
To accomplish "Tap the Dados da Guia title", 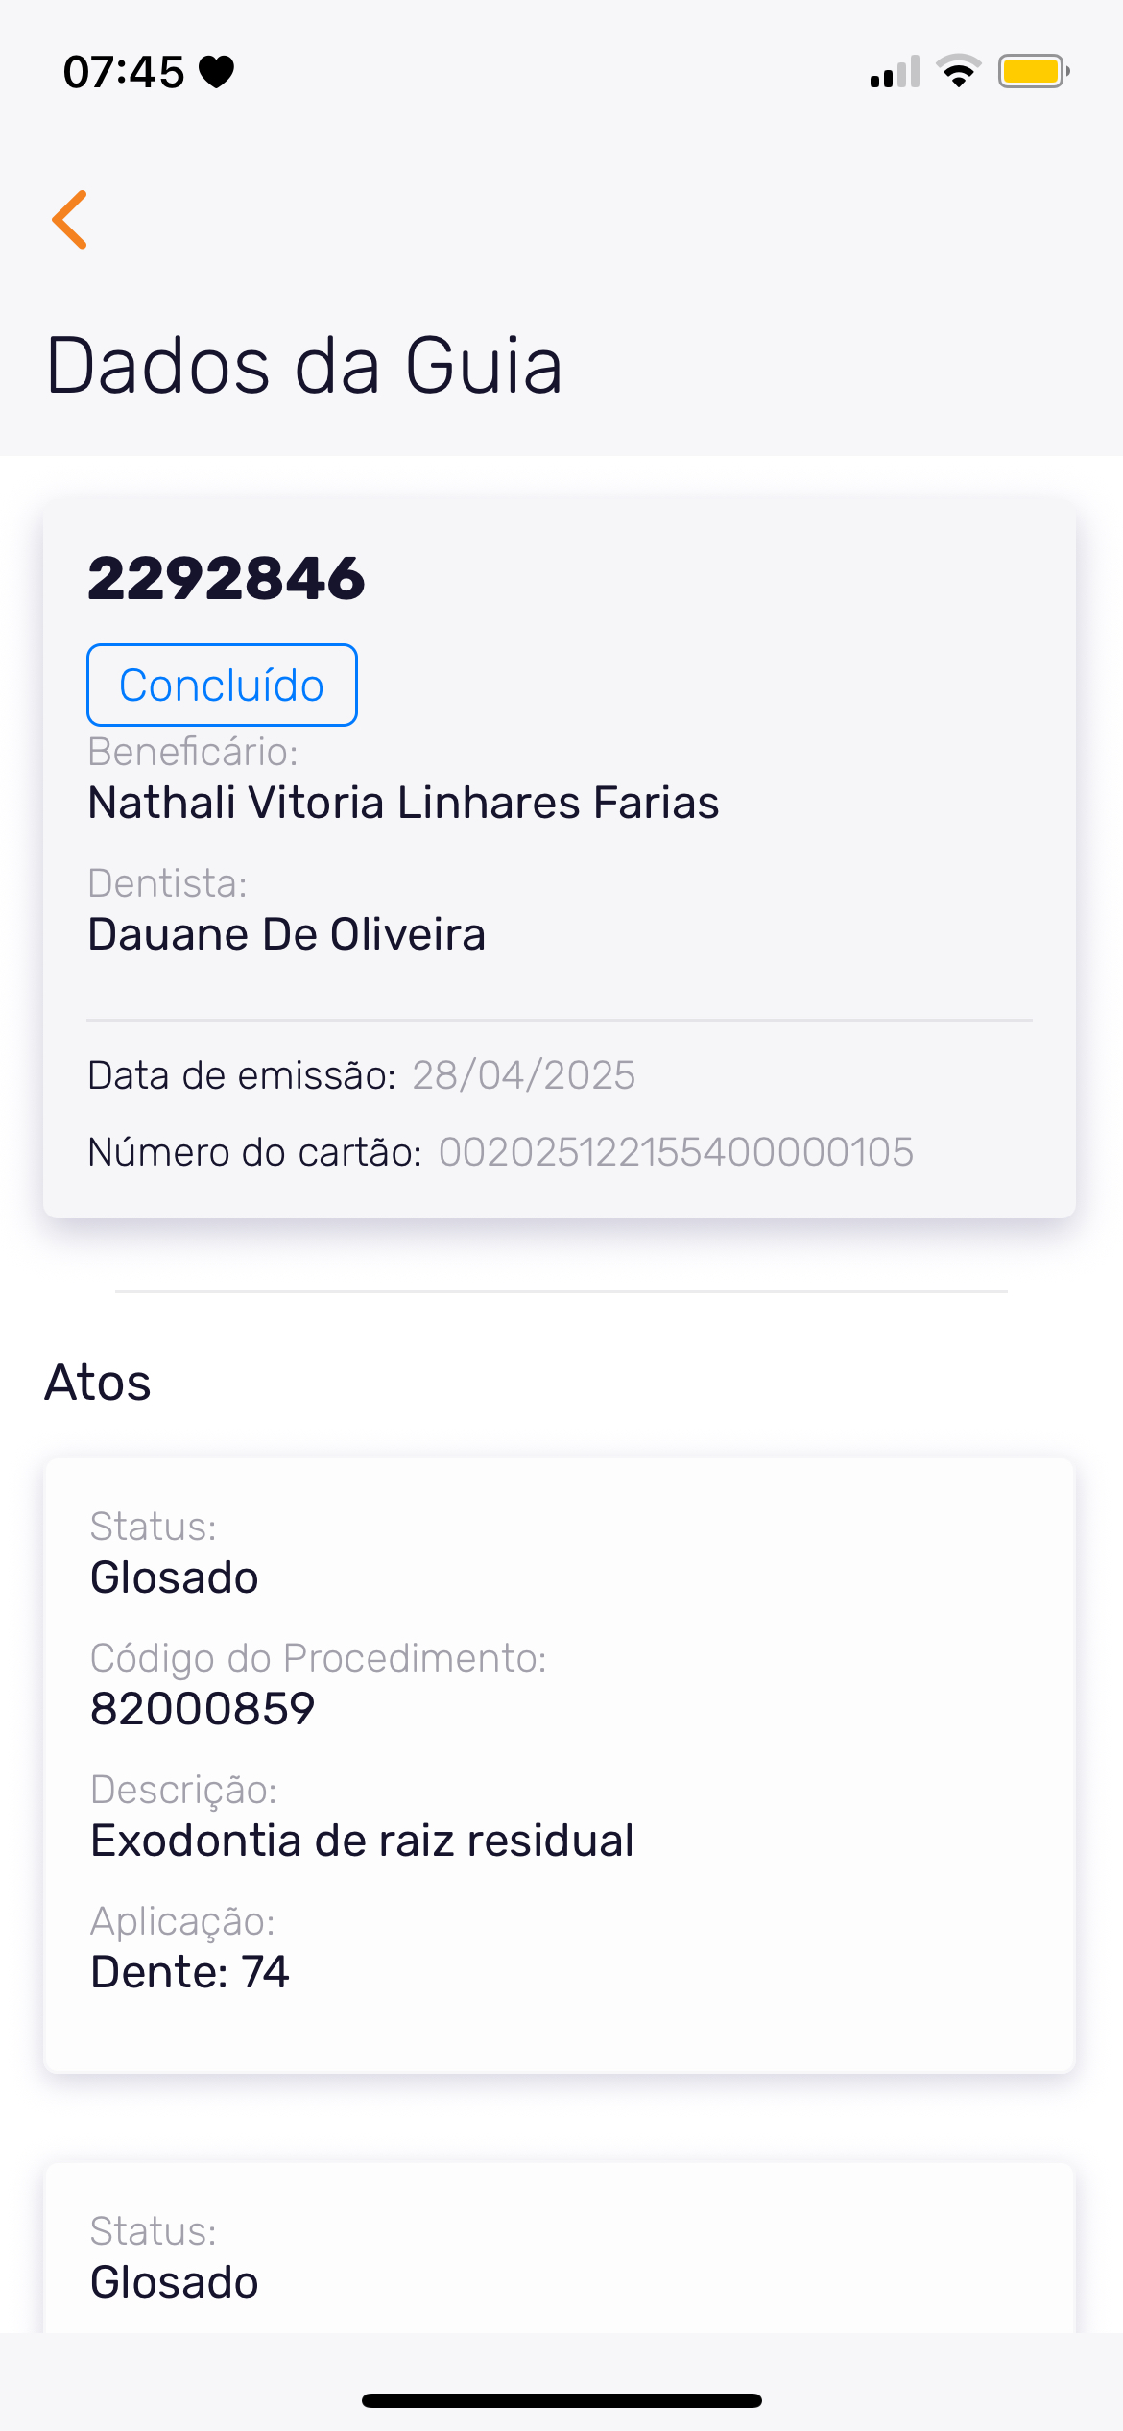I will coord(304,366).
